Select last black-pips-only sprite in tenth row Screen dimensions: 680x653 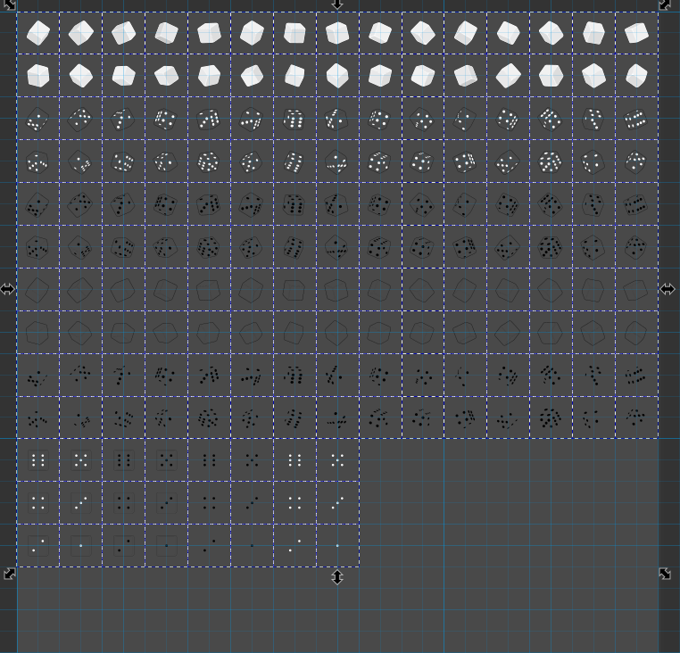pyautogui.click(x=636, y=417)
